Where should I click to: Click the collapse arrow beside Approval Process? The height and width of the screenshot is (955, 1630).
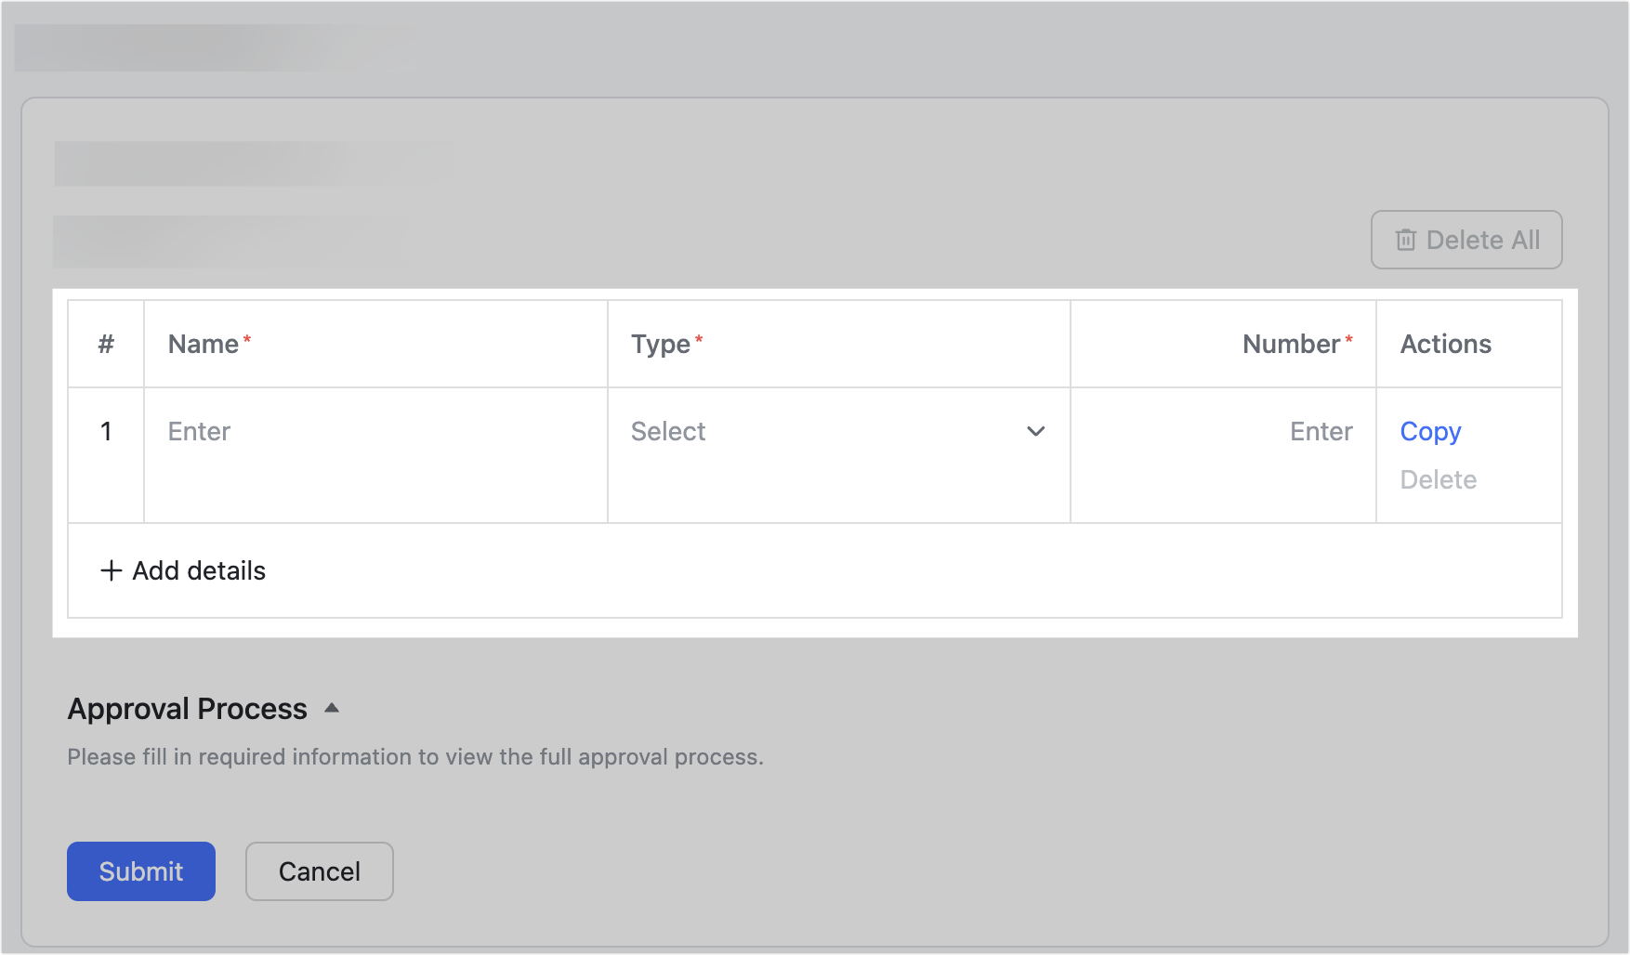333,707
